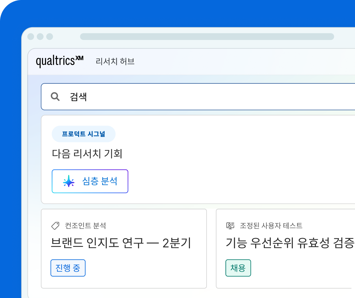Click the magnifying glass search icon
The height and width of the screenshot is (298, 355).
(55, 97)
